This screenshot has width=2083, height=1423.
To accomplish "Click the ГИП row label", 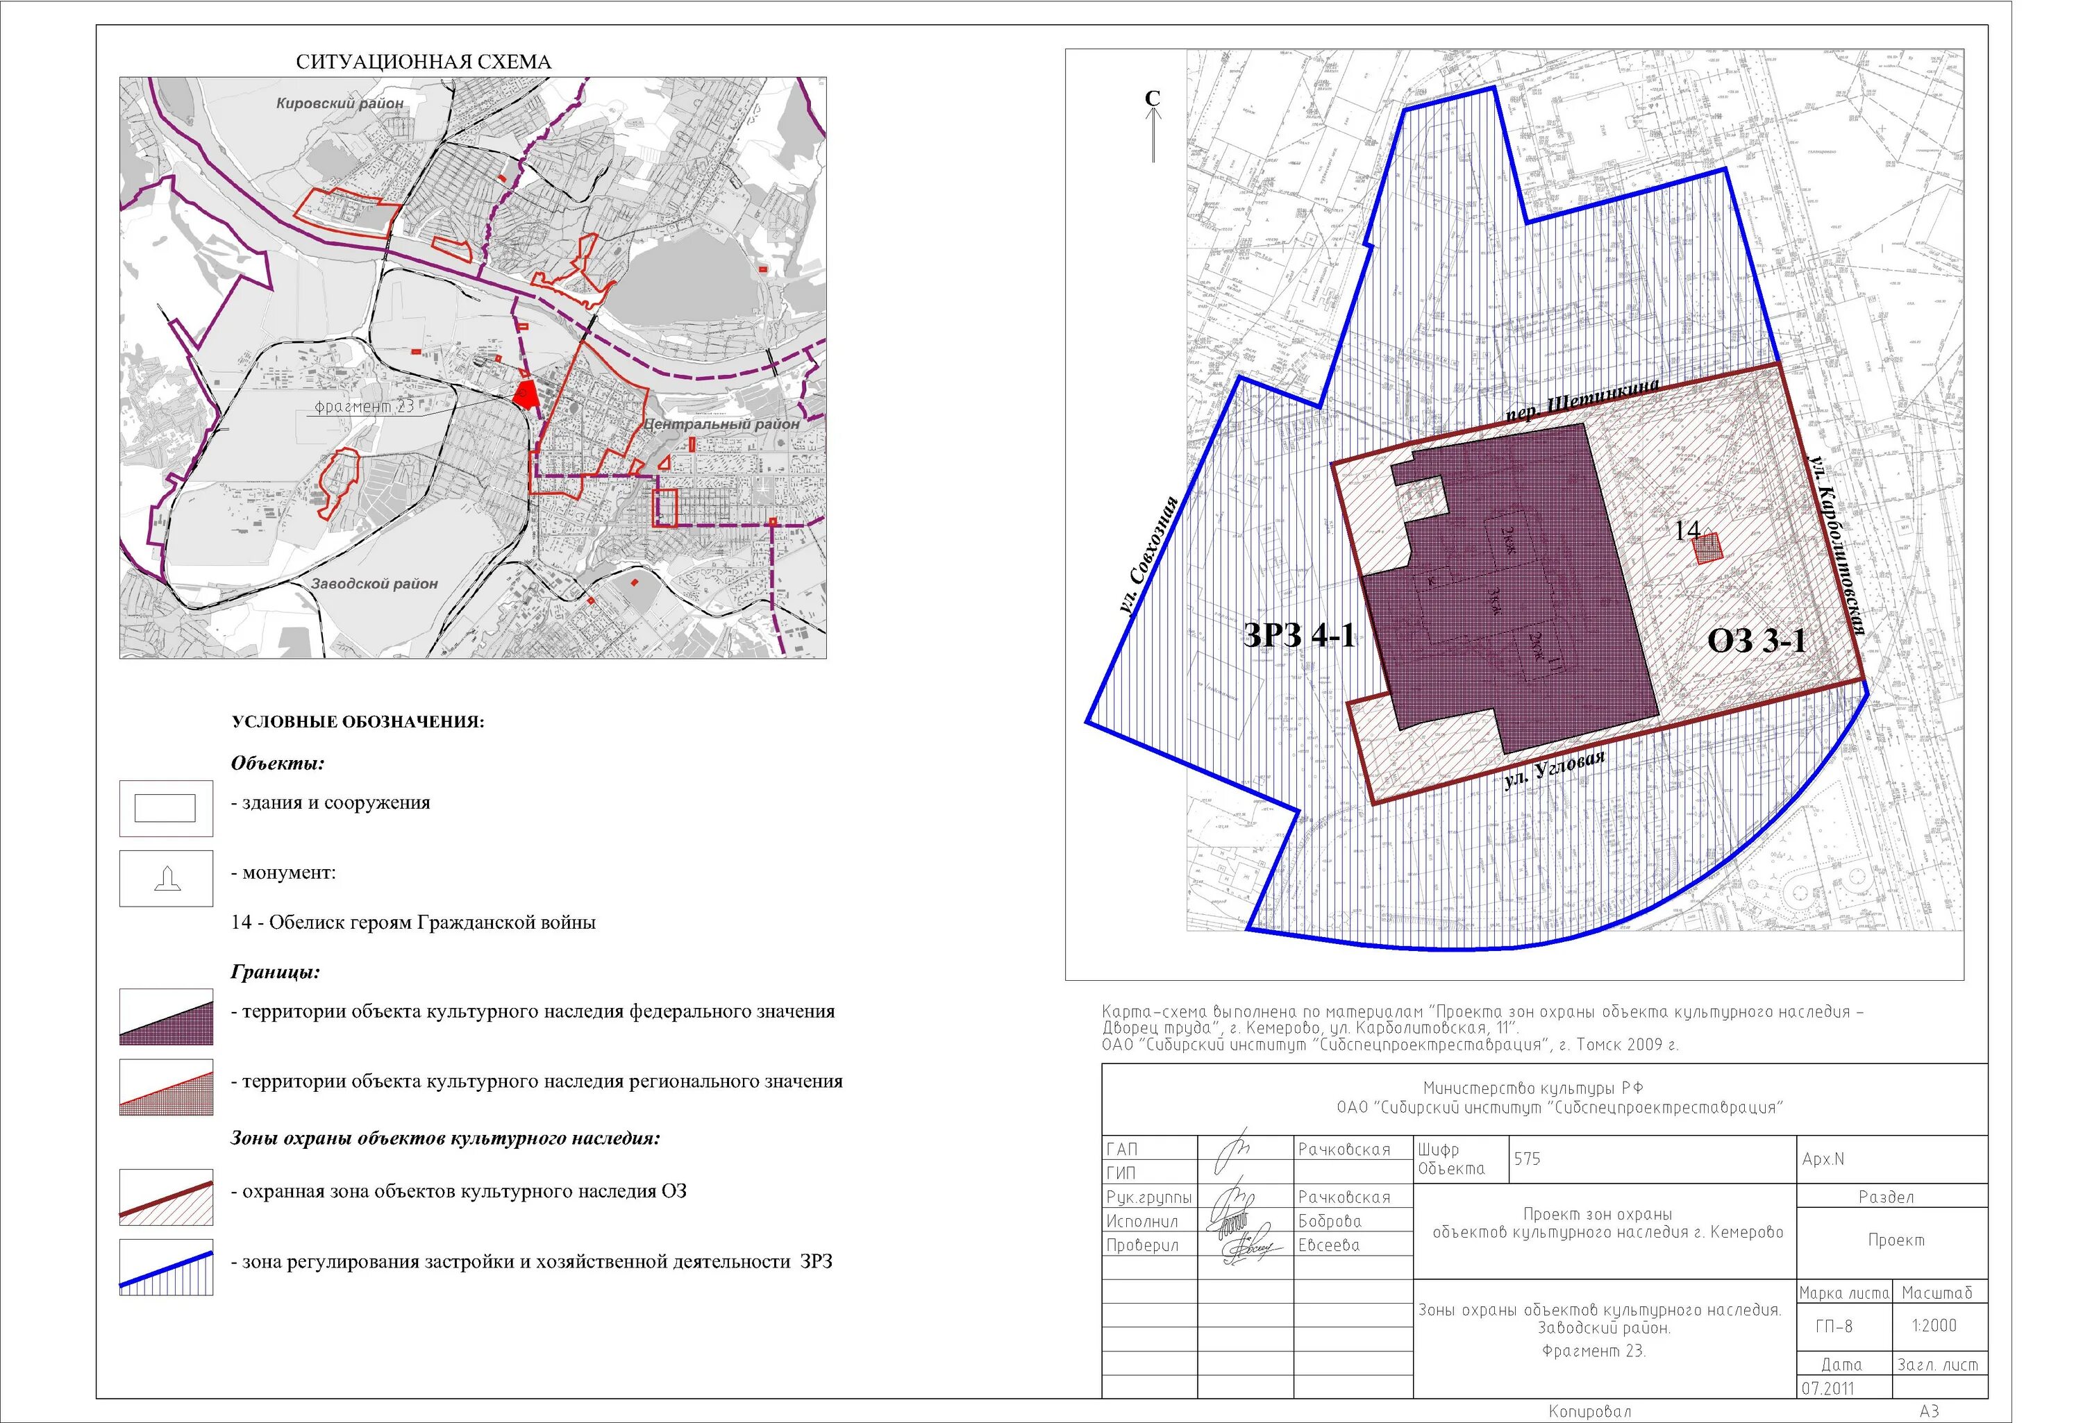I will point(1121,1173).
